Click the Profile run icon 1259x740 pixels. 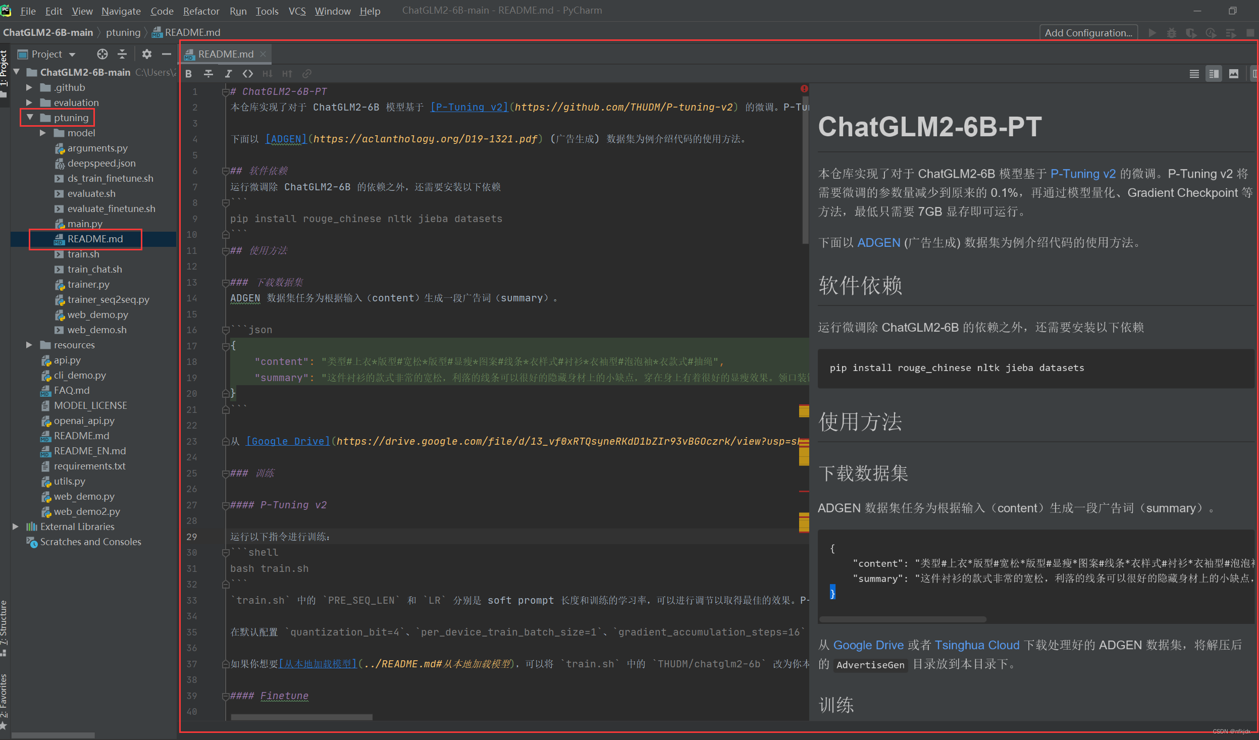coord(1211,33)
